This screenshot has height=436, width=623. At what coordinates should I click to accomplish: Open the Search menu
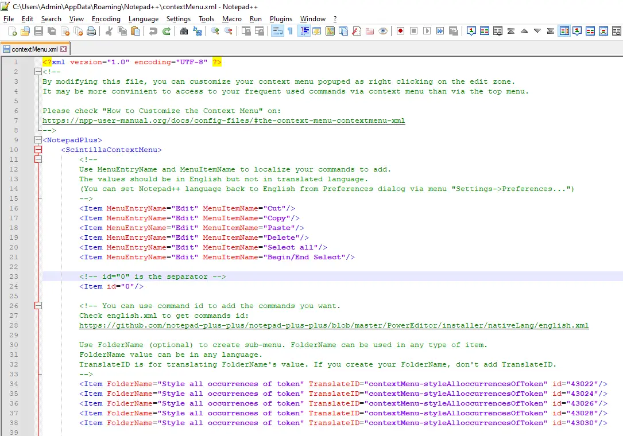point(51,19)
